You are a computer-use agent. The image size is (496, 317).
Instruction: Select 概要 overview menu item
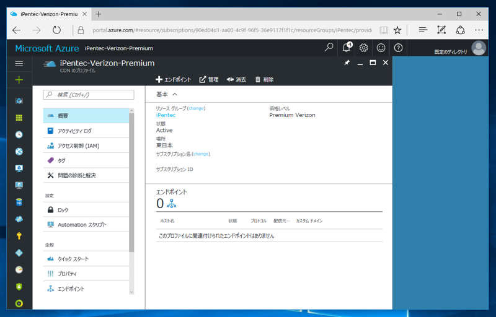click(86, 116)
